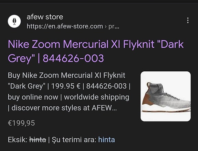This screenshot has height=151, width=198.
Task: Click 'worldwide shipping' in the snippet
Action: point(97,97)
